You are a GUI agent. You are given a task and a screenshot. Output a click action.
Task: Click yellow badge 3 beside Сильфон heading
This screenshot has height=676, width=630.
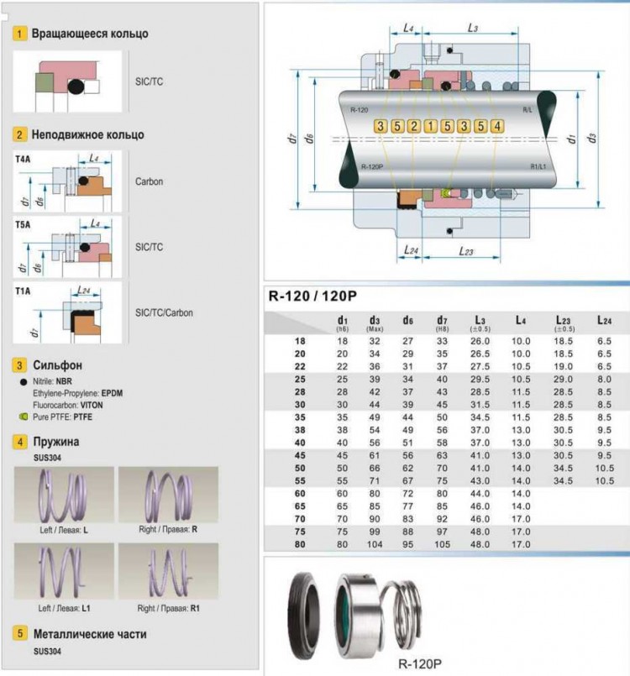[x=20, y=365]
